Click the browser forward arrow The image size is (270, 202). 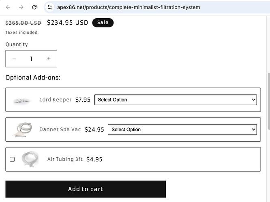coord(21,7)
